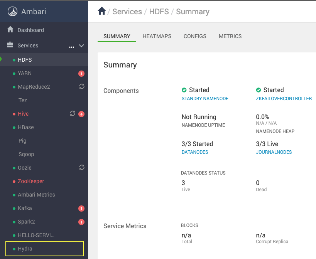Screen dimensions: 316x259
Task: Open the CONFIGS tab
Action: click(x=195, y=36)
